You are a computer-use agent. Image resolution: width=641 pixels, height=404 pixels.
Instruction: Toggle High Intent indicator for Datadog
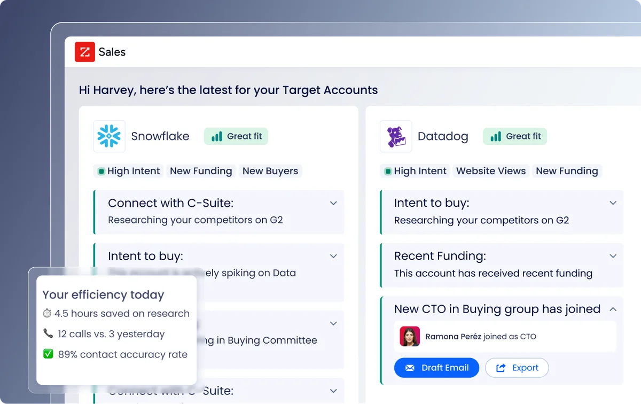point(387,171)
